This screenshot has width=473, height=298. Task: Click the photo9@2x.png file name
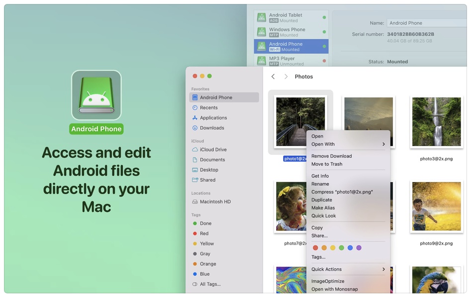tap(437, 243)
